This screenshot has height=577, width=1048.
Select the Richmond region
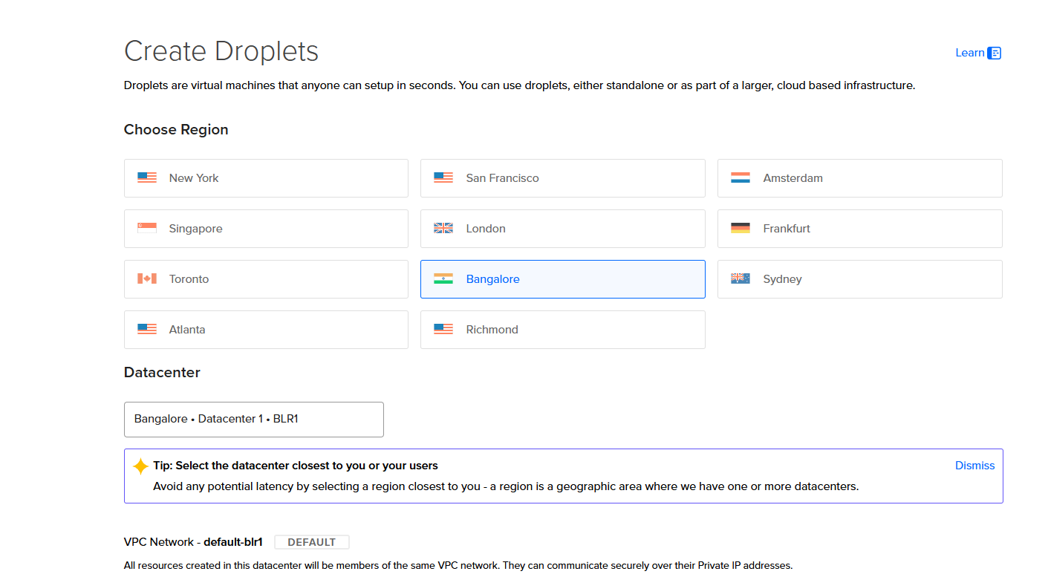pos(562,329)
